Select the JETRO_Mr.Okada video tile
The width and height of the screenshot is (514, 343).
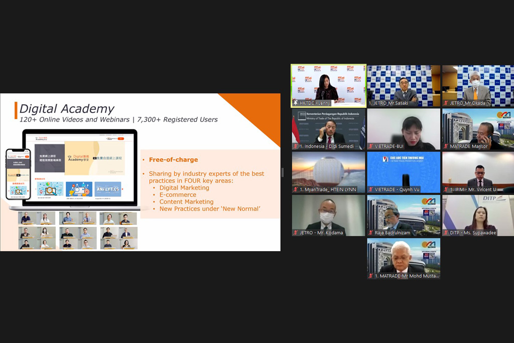pyautogui.click(x=478, y=85)
